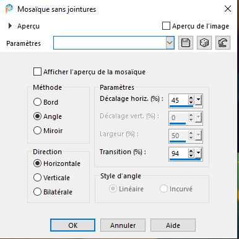This screenshot has width=239, height=239.
Task: Click the save preset floppy disk icon
Action: (x=186, y=43)
